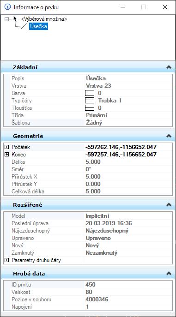
Task: Click the Upraveno value
Action: point(98,238)
